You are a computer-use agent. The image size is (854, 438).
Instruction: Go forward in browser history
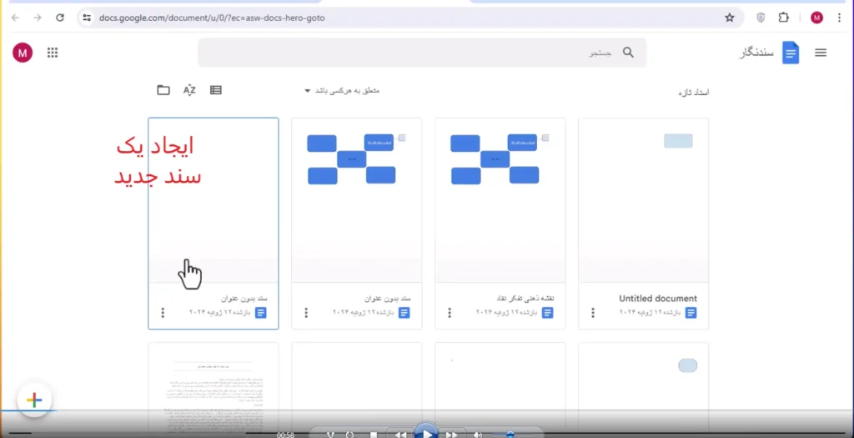point(38,18)
